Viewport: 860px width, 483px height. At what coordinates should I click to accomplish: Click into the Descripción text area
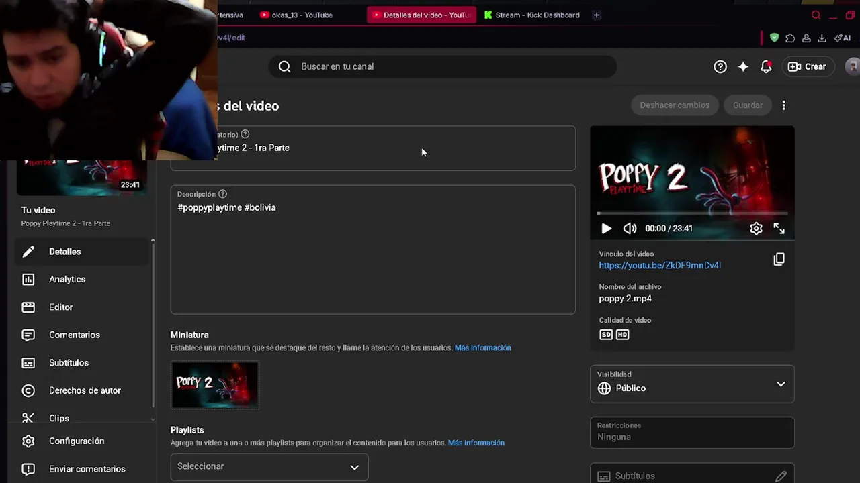point(373,250)
